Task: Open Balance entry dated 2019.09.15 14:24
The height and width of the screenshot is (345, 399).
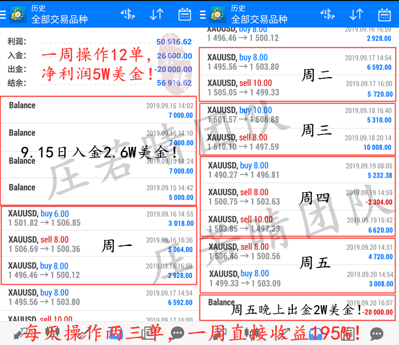Action: [x=99, y=165]
